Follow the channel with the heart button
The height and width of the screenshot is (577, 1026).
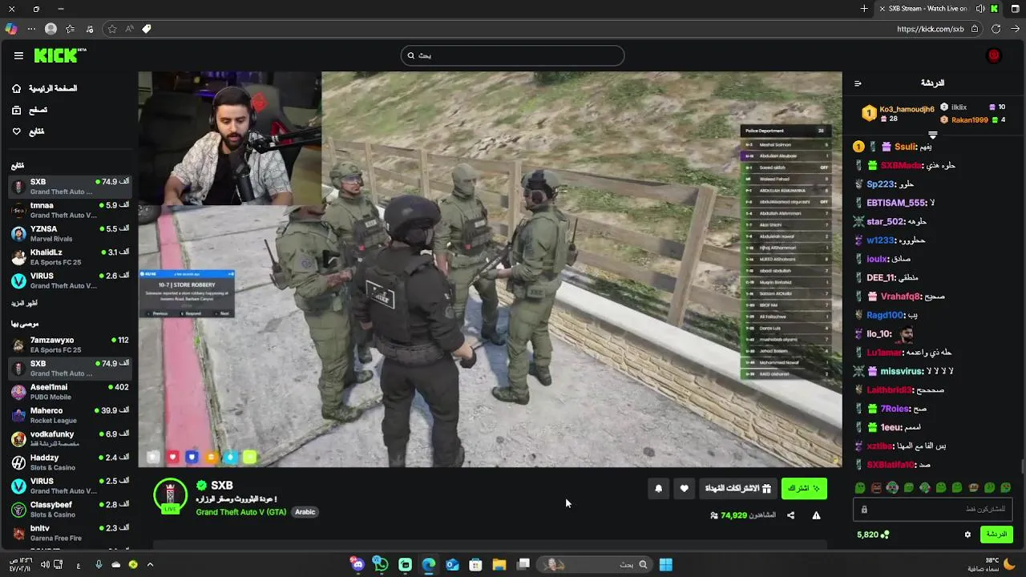[x=684, y=489]
